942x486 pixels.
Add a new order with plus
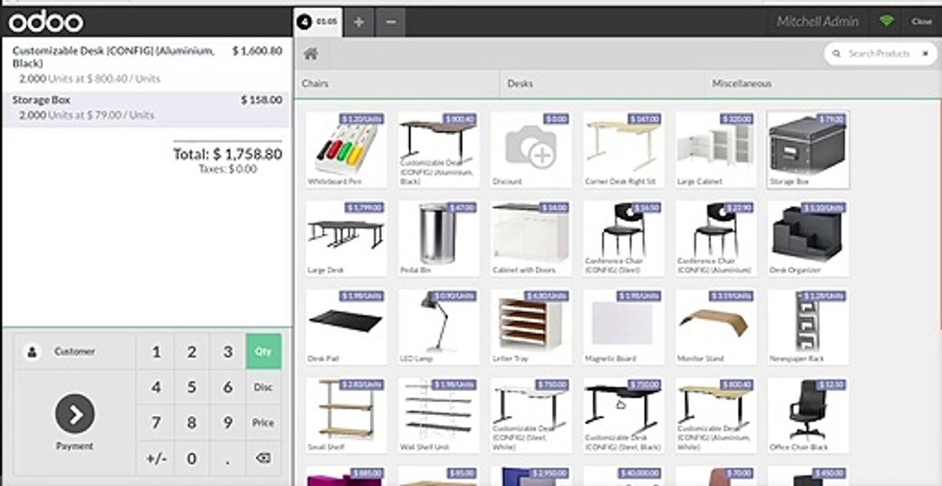click(359, 22)
